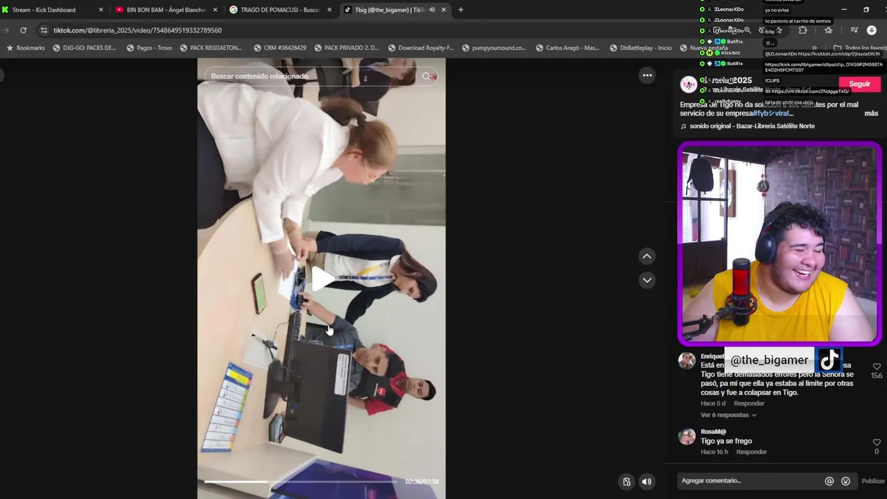The width and height of the screenshot is (887, 499).
Task: Open DbBattleplay - Inicio bookmark
Action: [641, 48]
